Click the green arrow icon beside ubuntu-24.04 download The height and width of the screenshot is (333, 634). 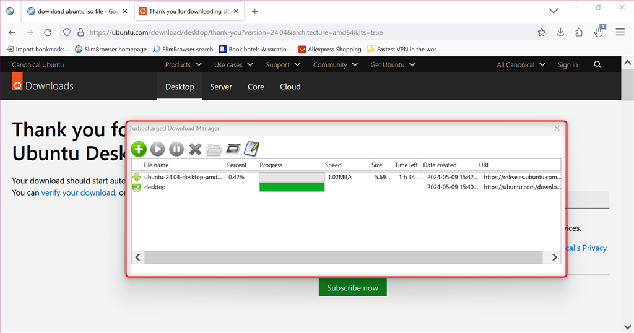137,177
